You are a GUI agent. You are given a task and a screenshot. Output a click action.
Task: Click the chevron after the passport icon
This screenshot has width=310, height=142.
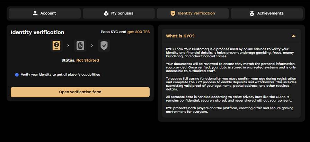(68, 45)
